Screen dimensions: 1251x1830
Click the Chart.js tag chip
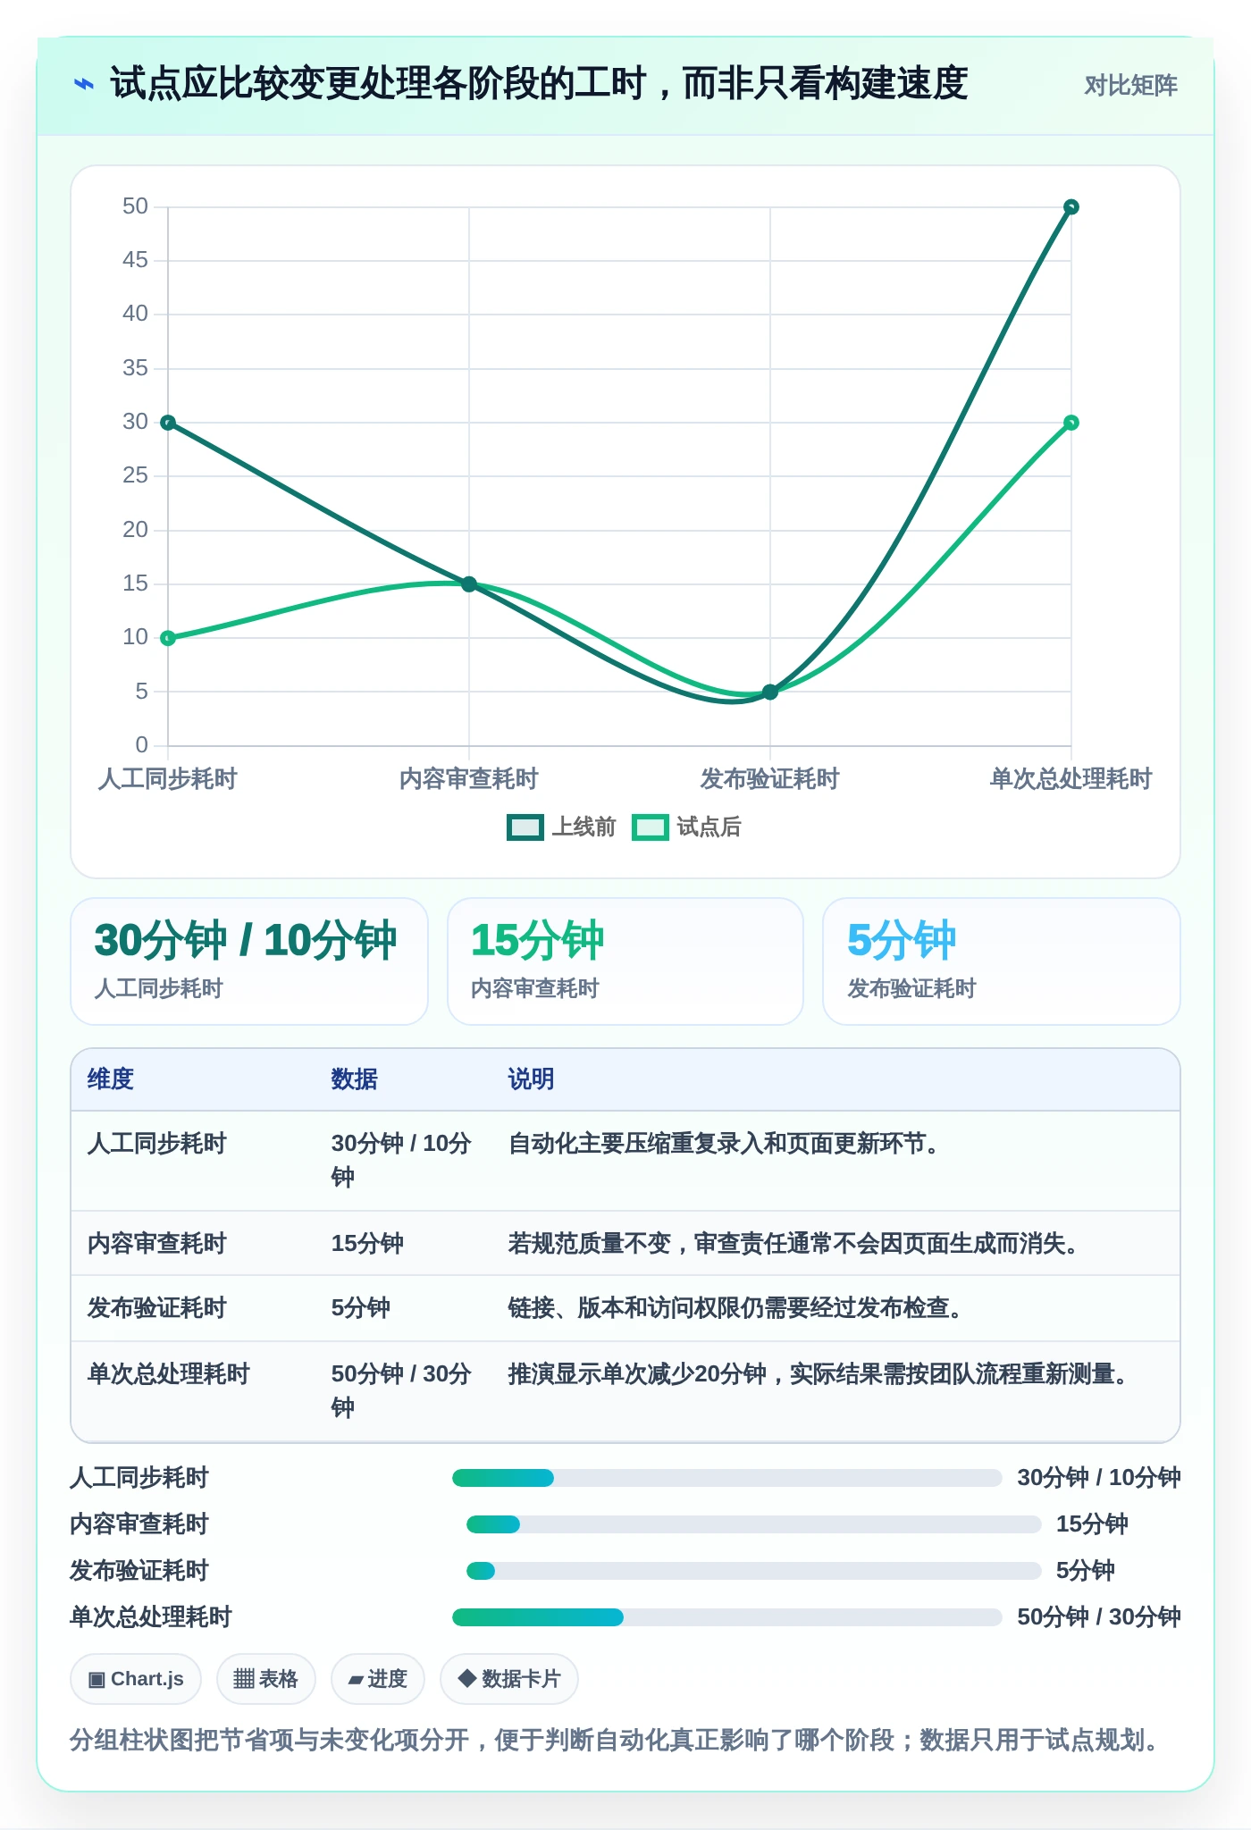tap(136, 1679)
